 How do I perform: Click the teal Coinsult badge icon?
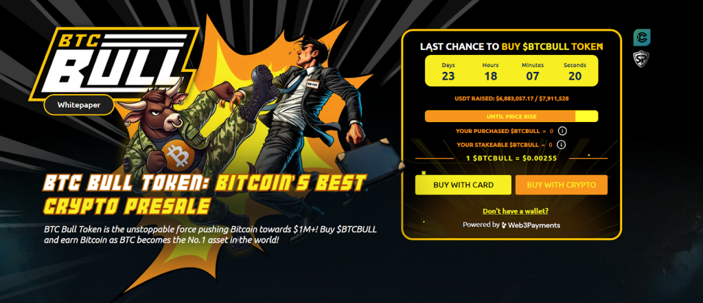coord(642,38)
